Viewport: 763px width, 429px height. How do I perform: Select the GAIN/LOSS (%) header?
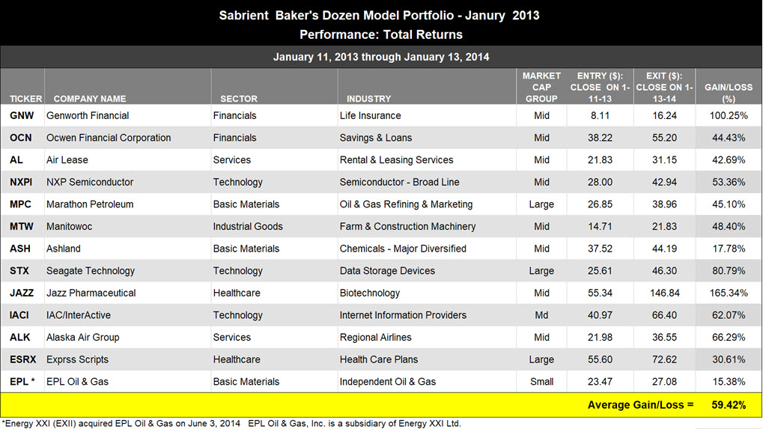(729, 93)
